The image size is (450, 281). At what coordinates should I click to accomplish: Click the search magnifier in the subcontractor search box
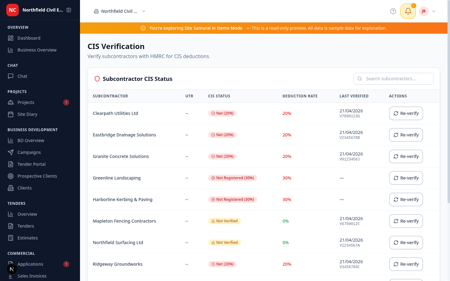click(x=360, y=79)
